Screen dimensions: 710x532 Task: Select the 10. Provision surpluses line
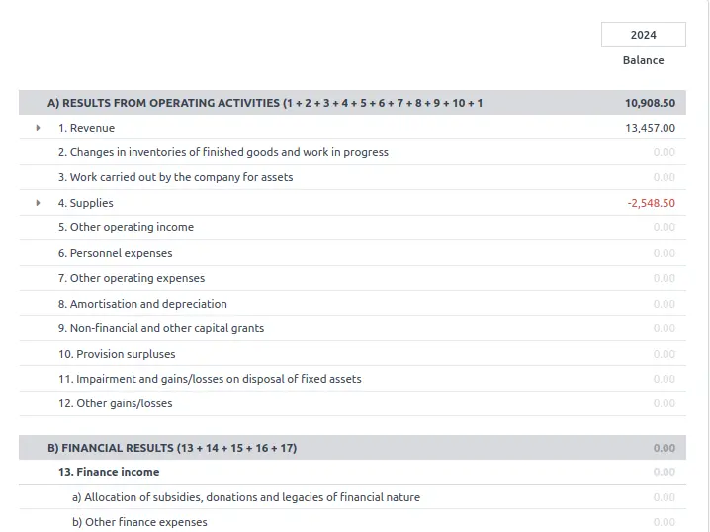pyautogui.click(x=117, y=354)
